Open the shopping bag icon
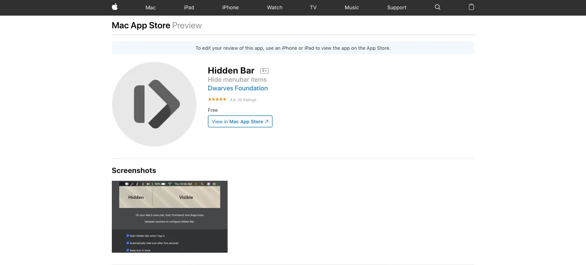The height and width of the screenshot is (265, 586). [471, 7]
